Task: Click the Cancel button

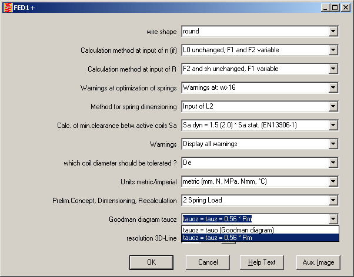Action: (208, 262)
